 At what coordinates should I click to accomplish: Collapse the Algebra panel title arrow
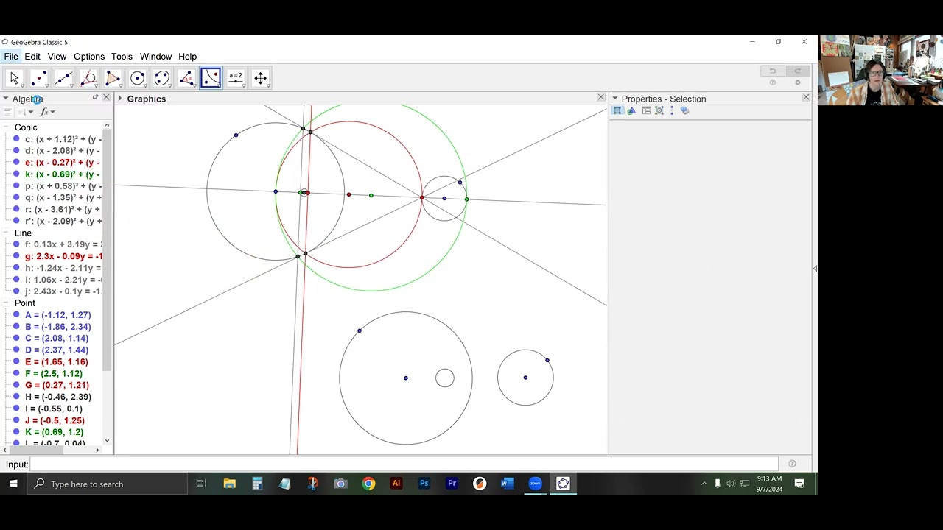pos(5,99)
